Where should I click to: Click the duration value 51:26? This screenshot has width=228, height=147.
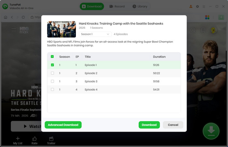click(156, 65)
